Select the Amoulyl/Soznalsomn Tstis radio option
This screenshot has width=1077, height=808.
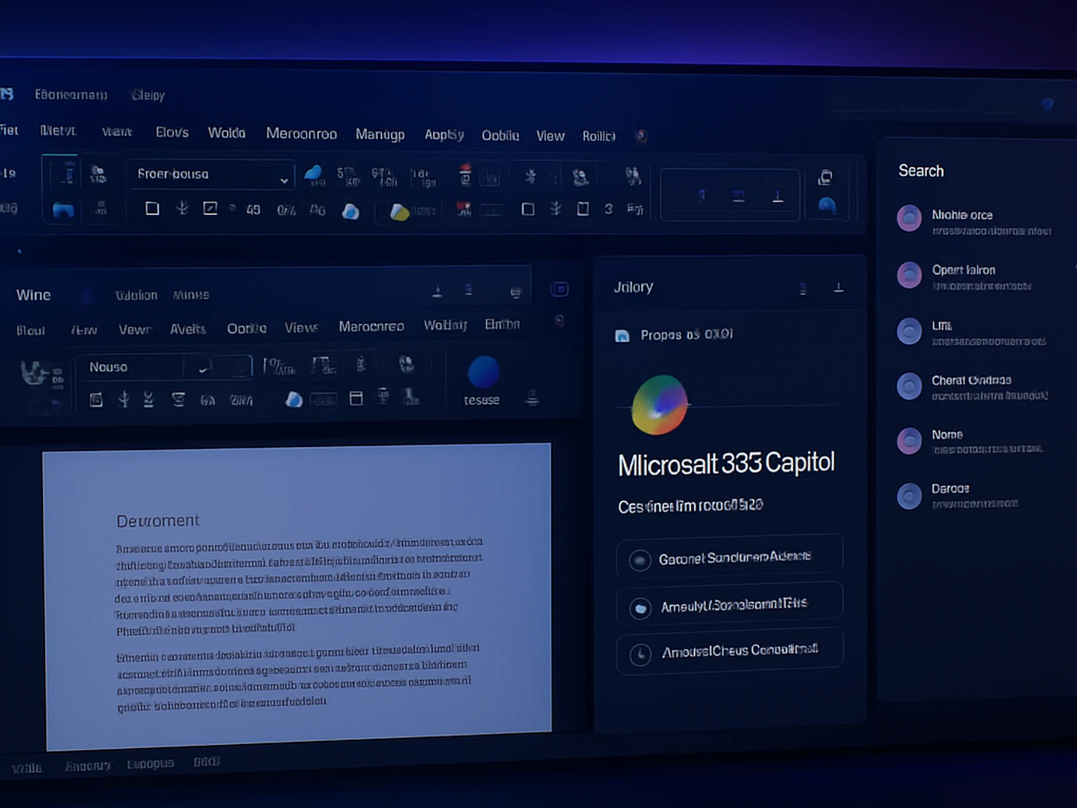pos(730,605)
